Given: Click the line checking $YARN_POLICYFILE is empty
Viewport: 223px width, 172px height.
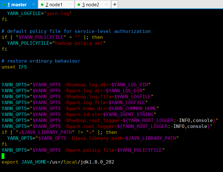Looking at the screenshot, I should tap(52, 37).
